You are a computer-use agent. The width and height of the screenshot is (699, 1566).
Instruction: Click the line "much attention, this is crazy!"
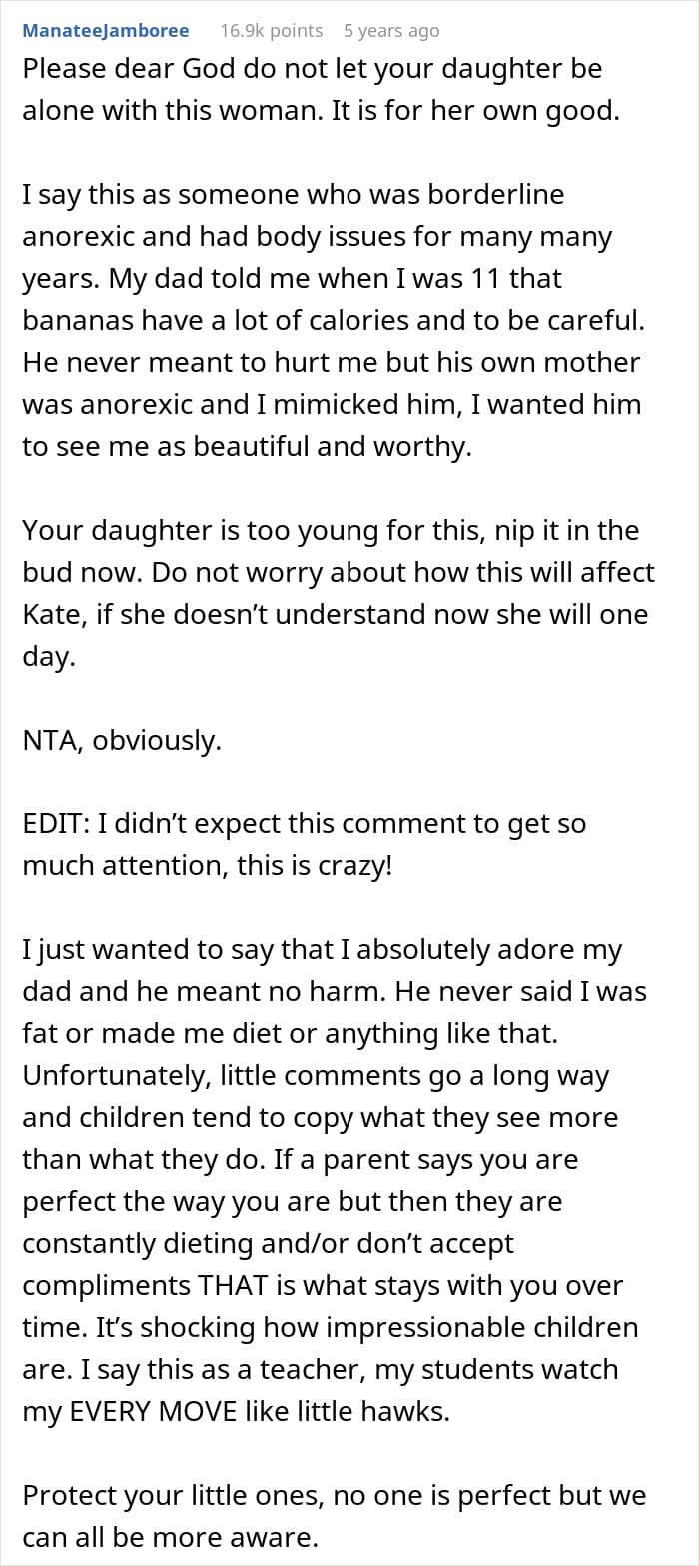pos(208,865)
